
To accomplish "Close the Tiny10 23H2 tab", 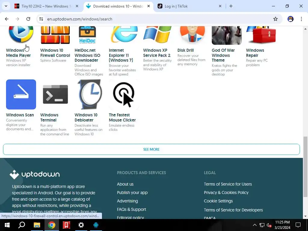I will coord(77,6).
